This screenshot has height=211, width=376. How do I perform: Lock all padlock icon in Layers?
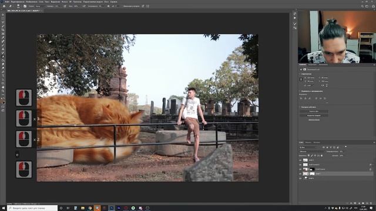(x=321, y=155)
